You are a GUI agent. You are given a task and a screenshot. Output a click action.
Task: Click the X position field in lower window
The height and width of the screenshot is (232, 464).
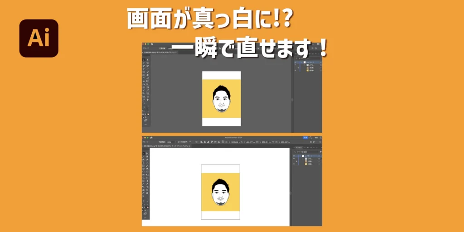click(x=236, y=142)
